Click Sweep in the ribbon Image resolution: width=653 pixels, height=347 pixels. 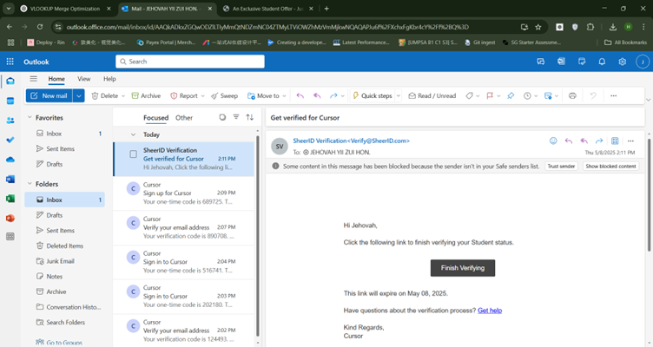pos(224,95)
